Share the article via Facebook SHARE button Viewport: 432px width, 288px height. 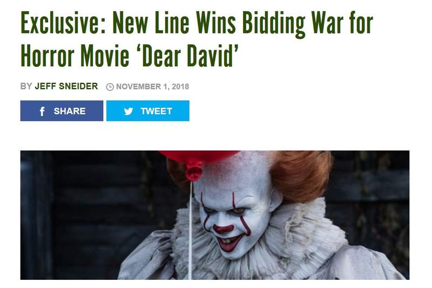pos(62,111)
